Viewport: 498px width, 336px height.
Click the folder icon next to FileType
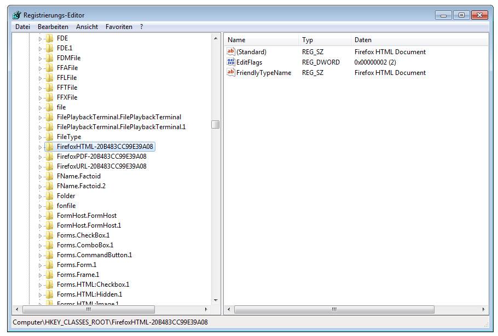pos(49,137)
